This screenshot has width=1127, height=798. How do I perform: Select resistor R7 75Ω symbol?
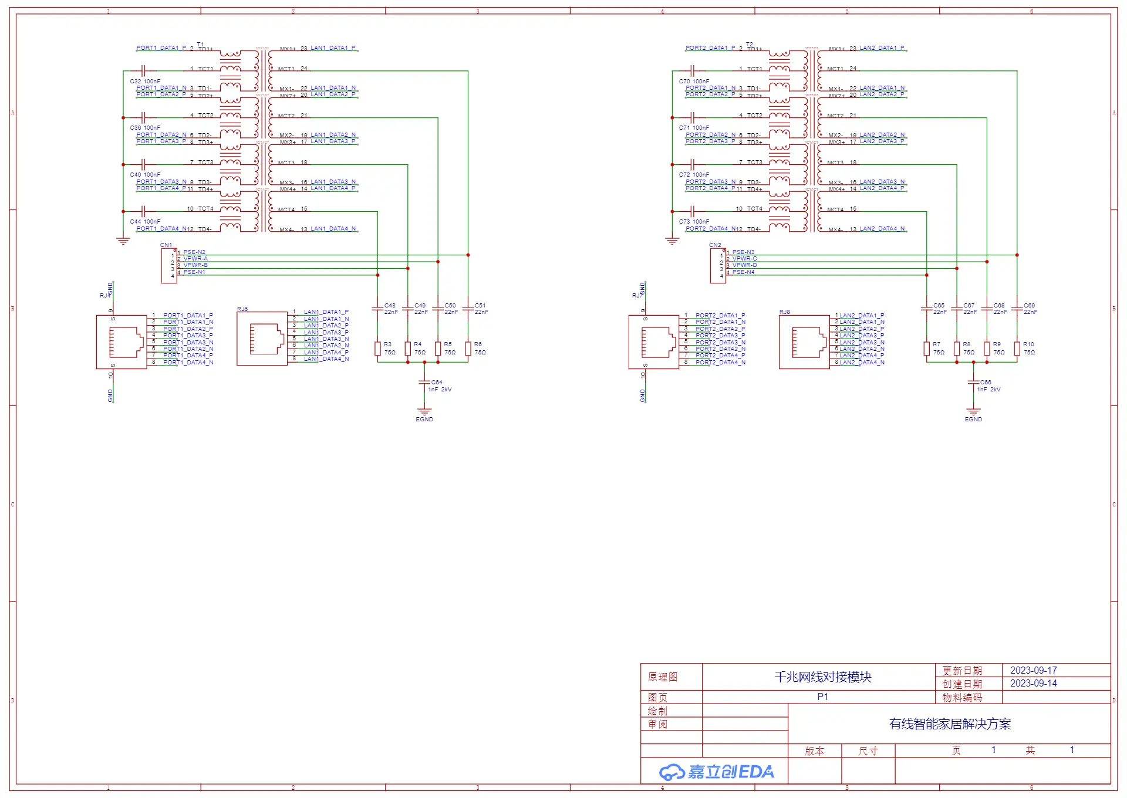tap(927, 349)
